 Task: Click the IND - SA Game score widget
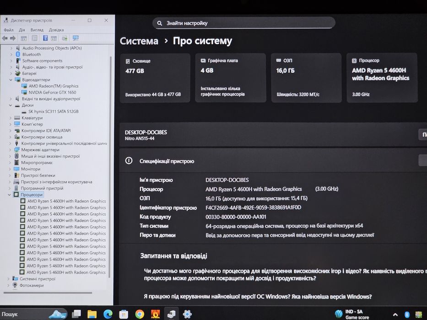click(x=353, y=315)
